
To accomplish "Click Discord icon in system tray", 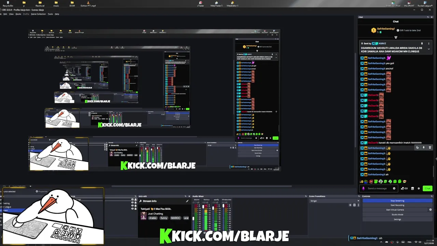I will click(386, 242).
